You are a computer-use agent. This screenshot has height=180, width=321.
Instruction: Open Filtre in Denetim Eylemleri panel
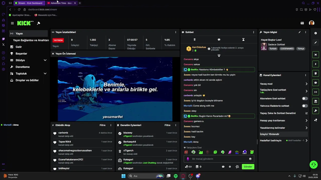(x=167, y=125)
